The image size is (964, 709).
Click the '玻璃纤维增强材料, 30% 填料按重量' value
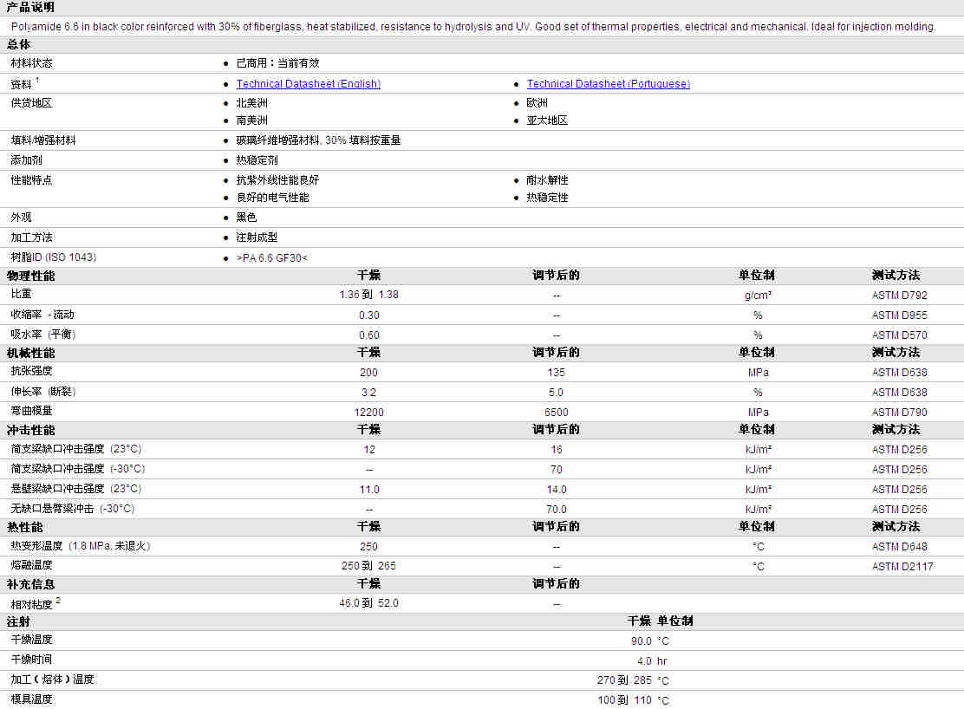(x=318, y=140)
